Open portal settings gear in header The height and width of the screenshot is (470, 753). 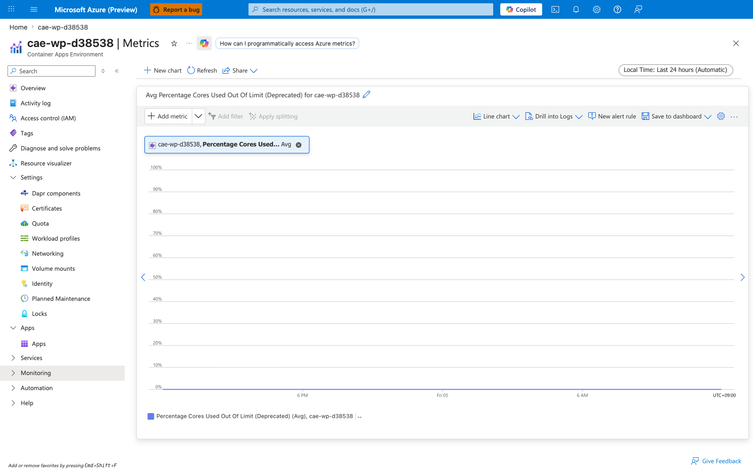point(597,9)
